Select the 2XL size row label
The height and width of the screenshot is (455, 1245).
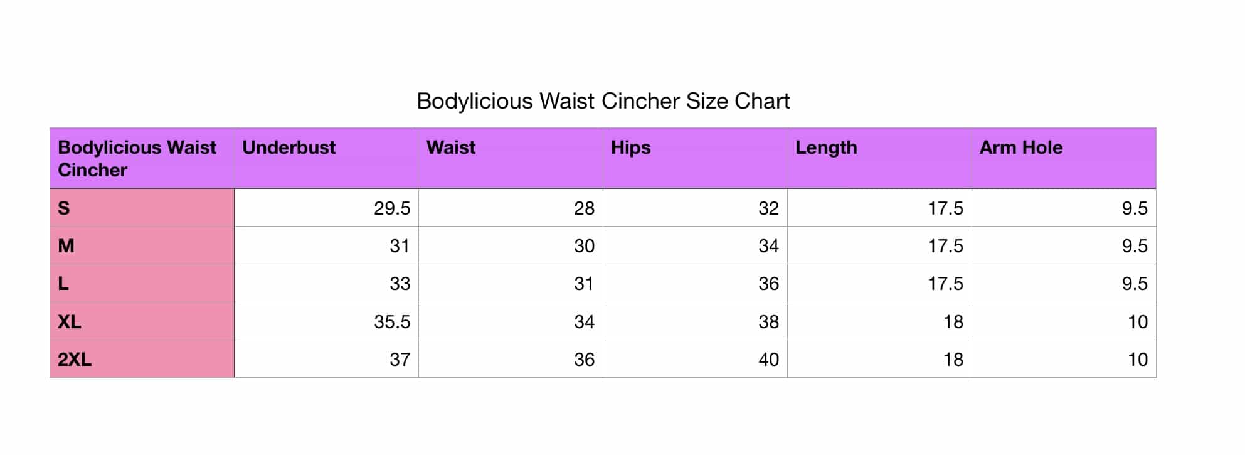[x=142, y=359]
